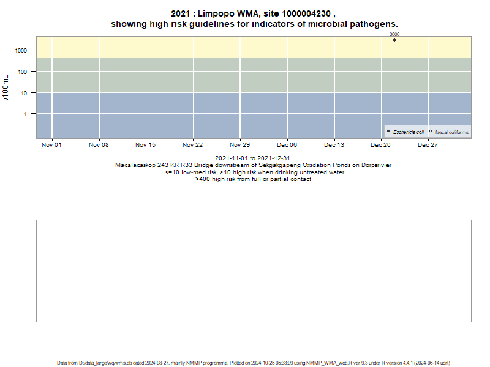Image resolution: width=490 pixels, height=367 pixels.
Task: Click the 'Dec 27' x-axis label
Action: click(x=428, y=145)
